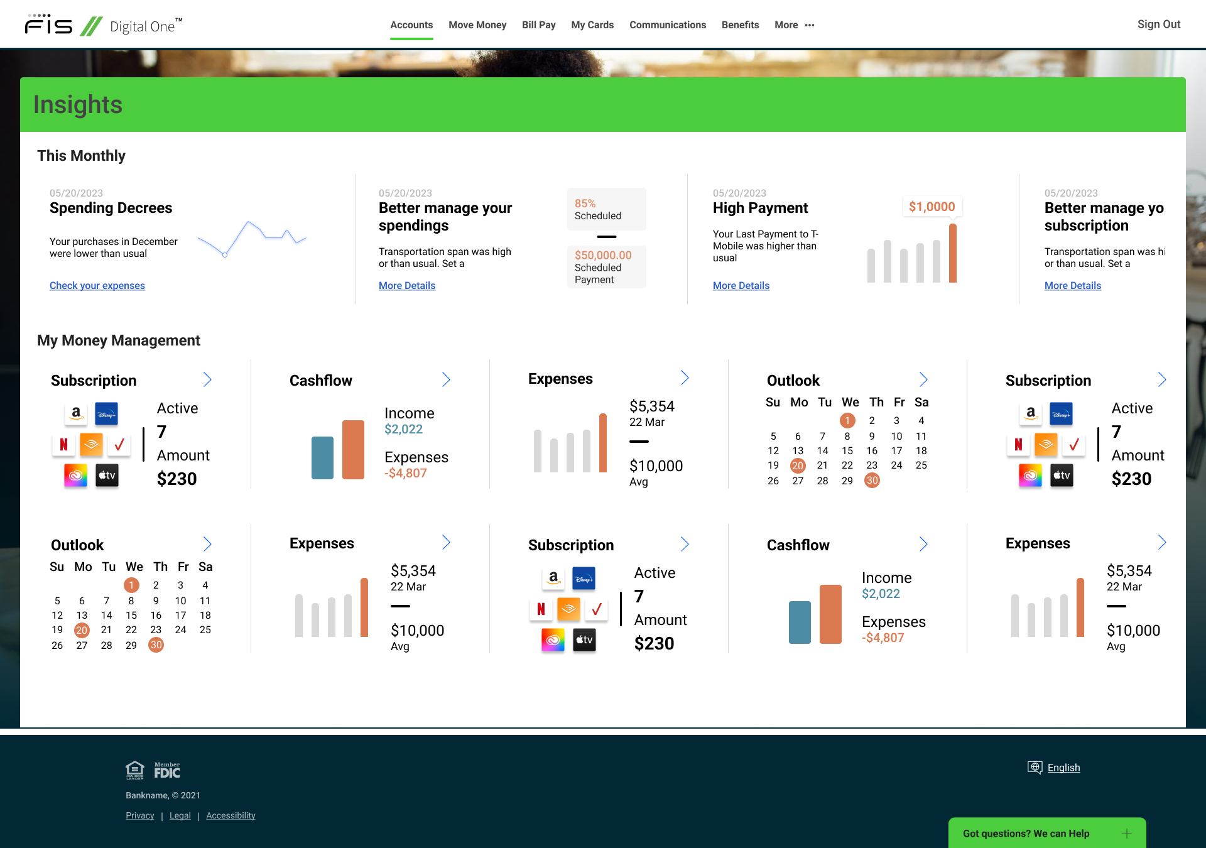
Task: Expand the Got questions help widget plus
Action: [x=1127, y=834]
